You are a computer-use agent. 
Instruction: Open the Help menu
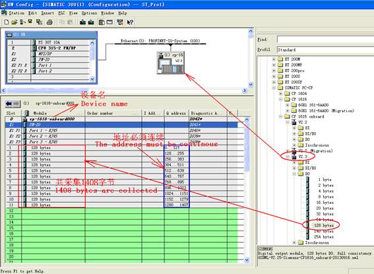click(123, 13)
